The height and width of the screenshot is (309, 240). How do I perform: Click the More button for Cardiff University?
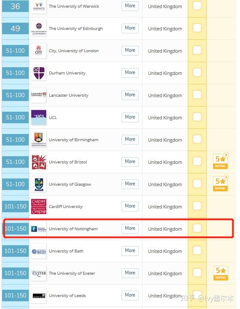point(130,206)
